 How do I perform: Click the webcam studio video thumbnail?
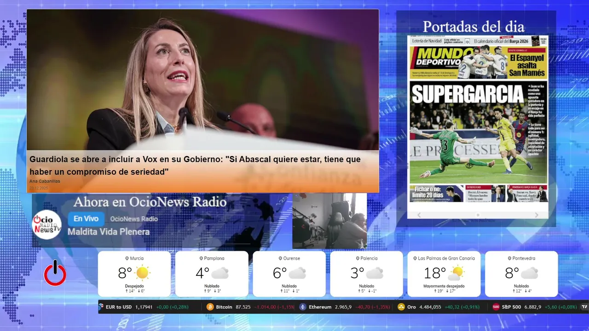pos(329,221)
